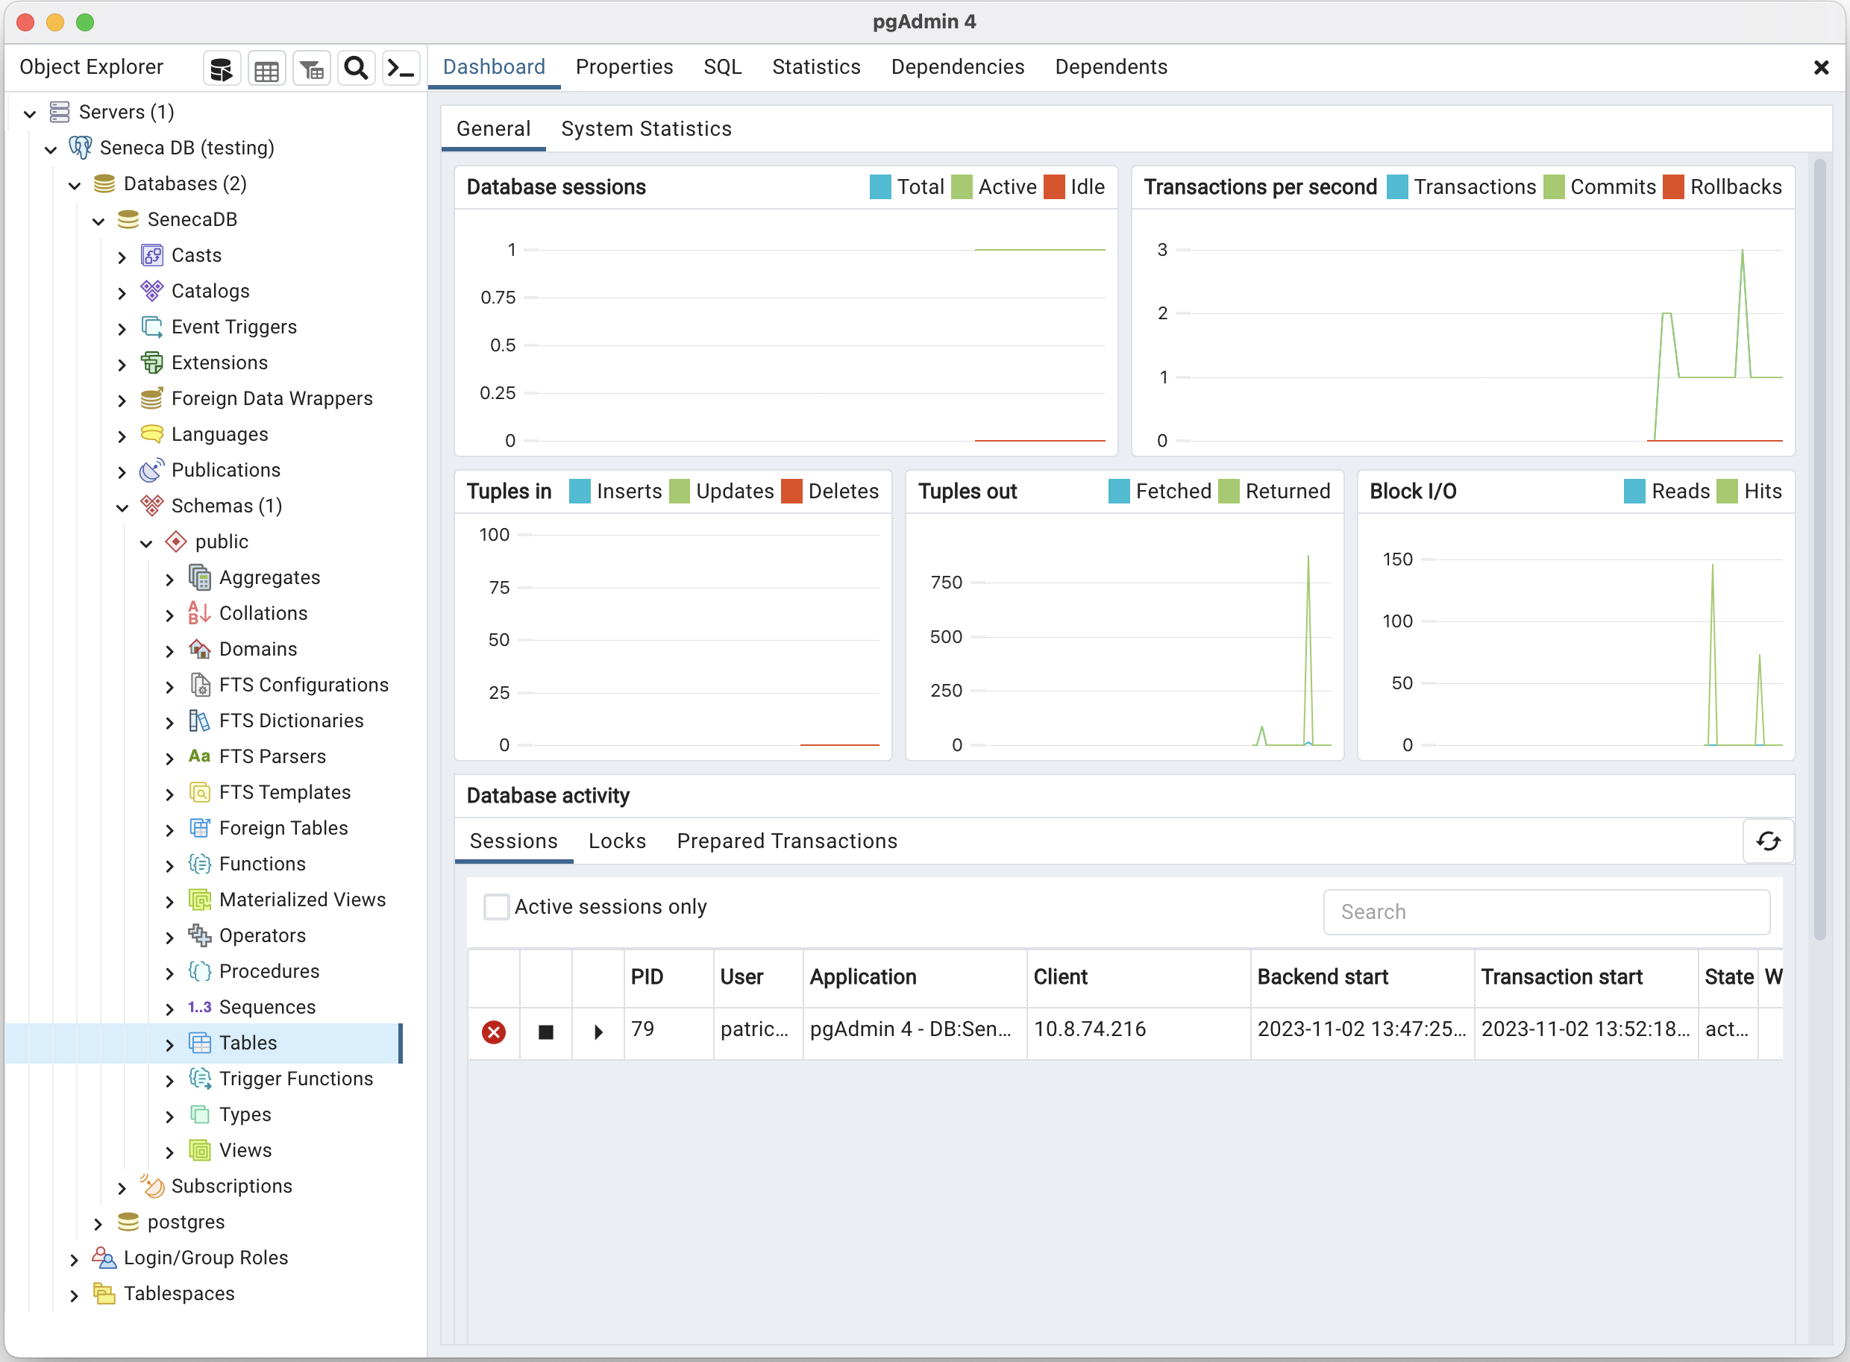Viewport: 1850px width, 1362px height.
Task: Open the SQL tab
Action: (722, 67)
